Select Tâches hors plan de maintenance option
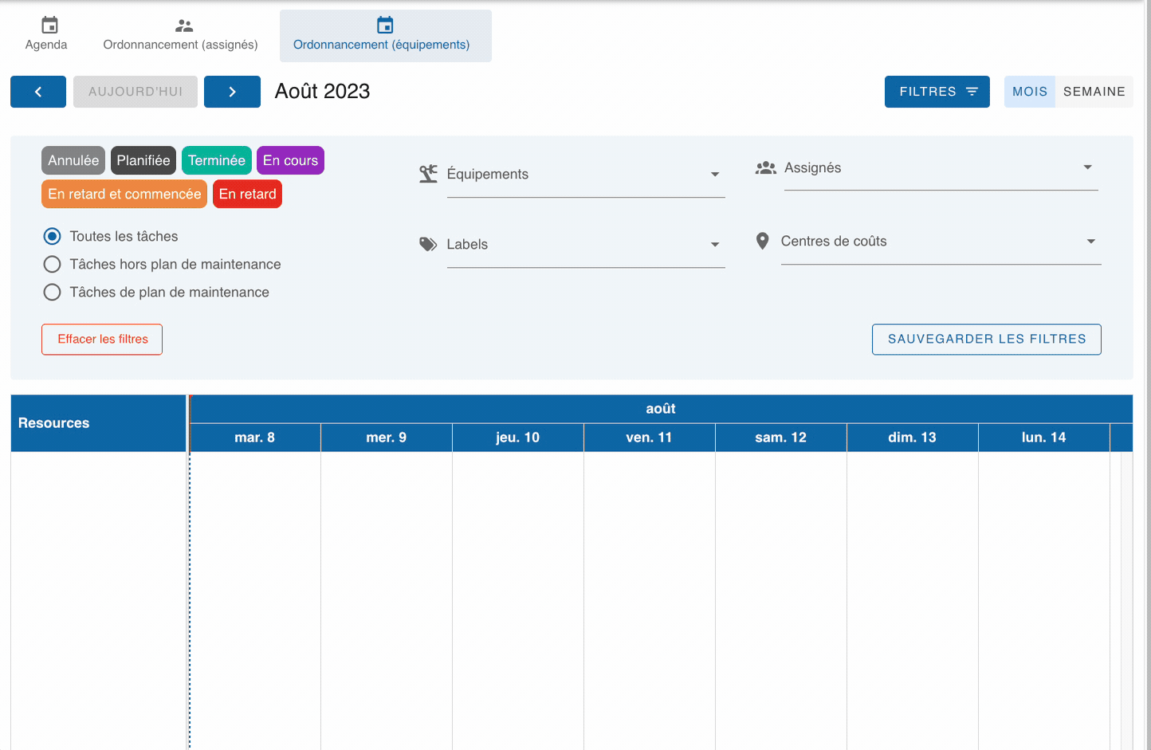 tap(53, 264)
